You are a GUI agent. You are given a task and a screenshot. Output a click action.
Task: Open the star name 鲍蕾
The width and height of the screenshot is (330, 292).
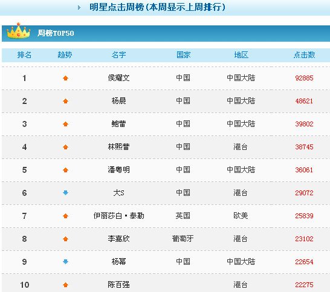click(118, 124)
